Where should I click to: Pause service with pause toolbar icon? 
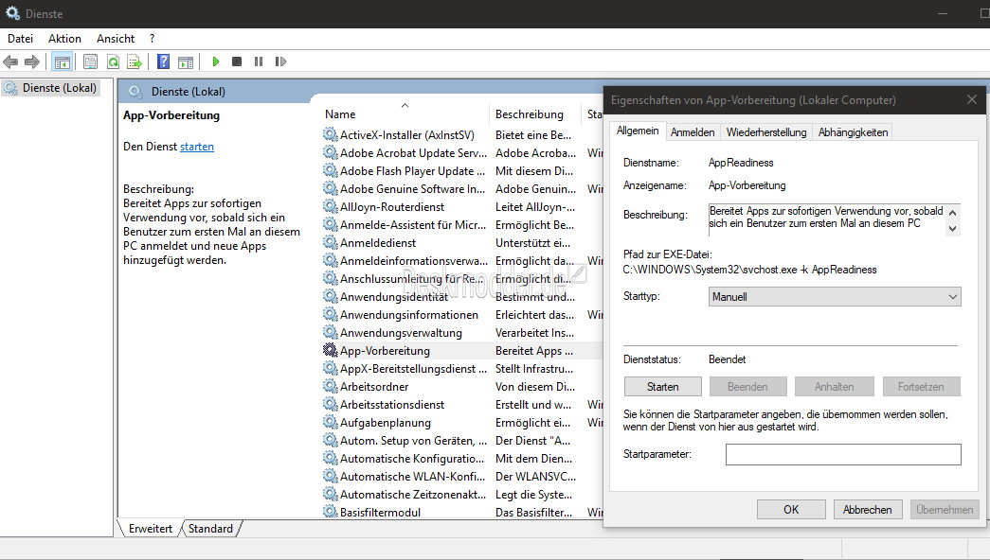259,61
